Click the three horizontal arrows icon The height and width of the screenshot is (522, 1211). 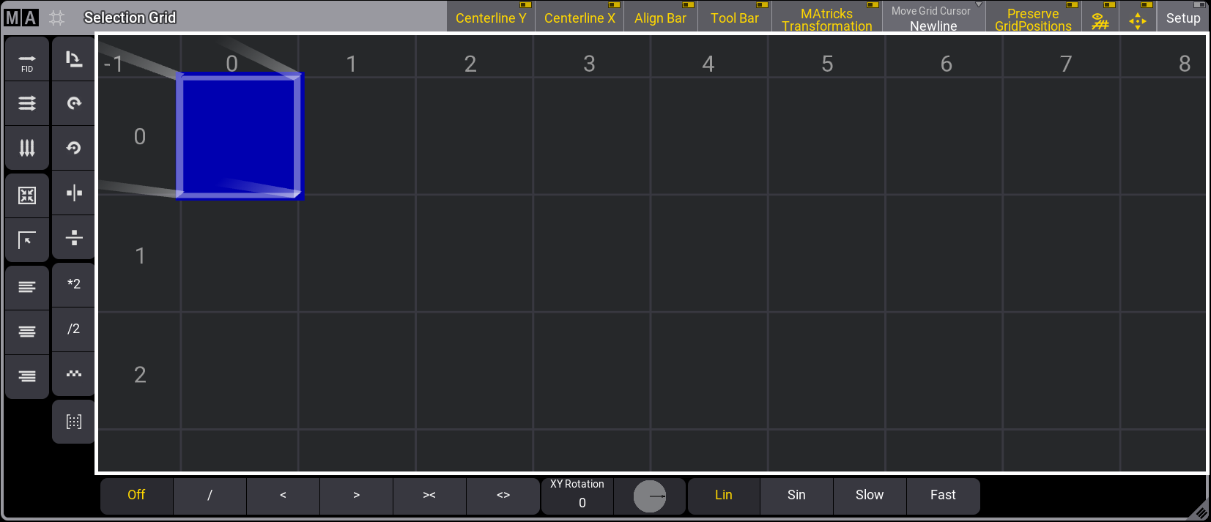pos(27,103)
